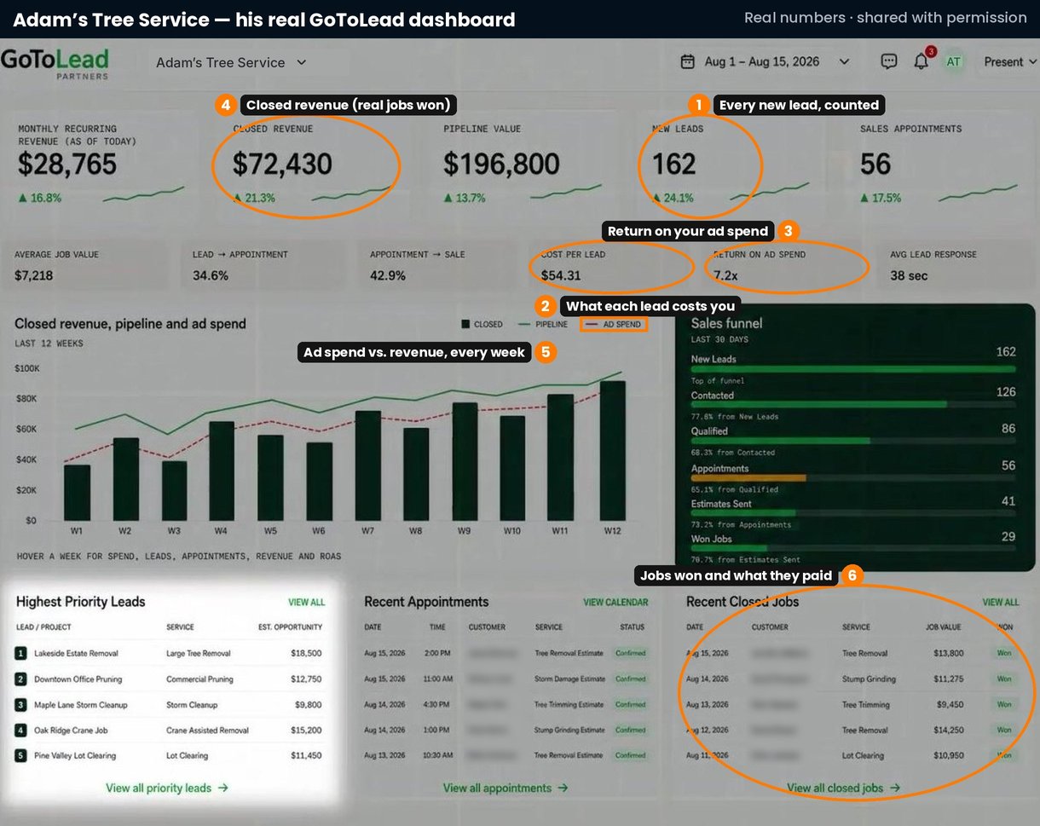The height and width of the screenshot is (826, 1040).
Task: Select the Oak Ridge Crane Job lead
Action: (x=169, y=731)
